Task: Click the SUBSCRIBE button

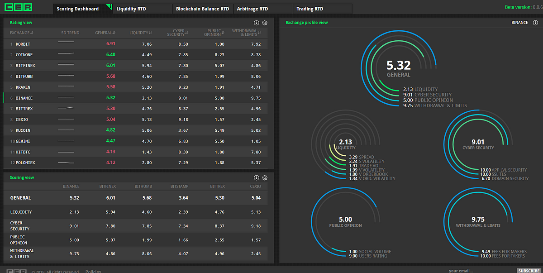Action: 529,270
